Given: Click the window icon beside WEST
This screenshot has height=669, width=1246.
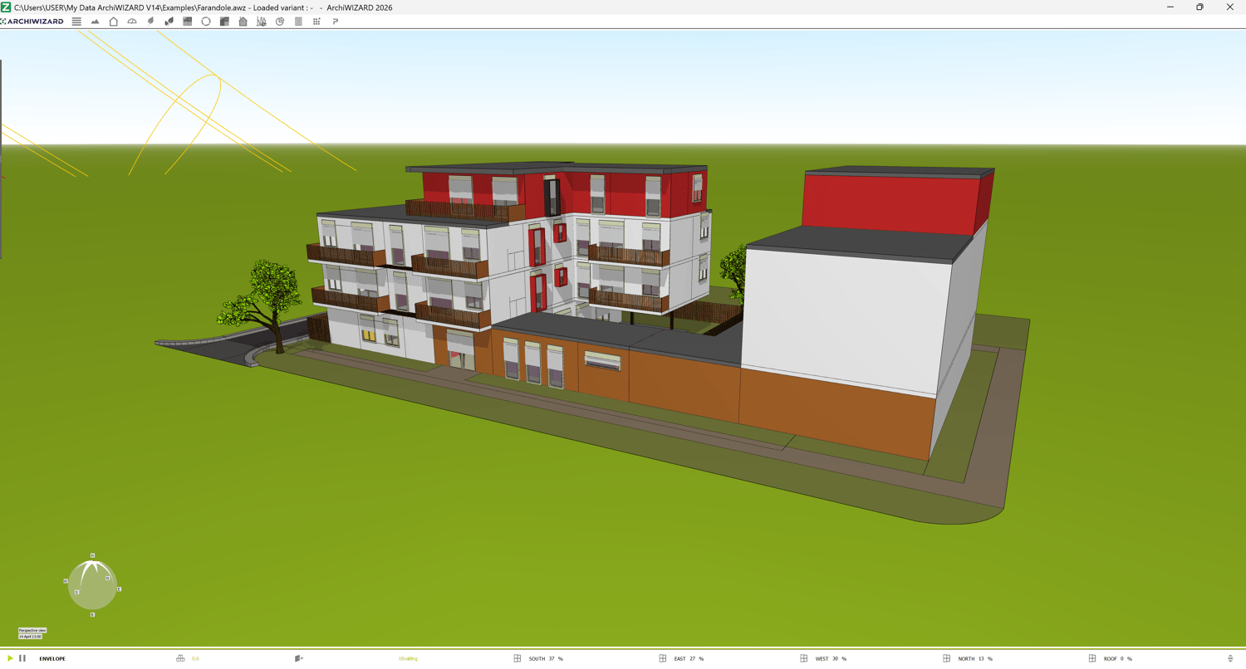Looking at the screenshot, I should [x=804, y=658].
